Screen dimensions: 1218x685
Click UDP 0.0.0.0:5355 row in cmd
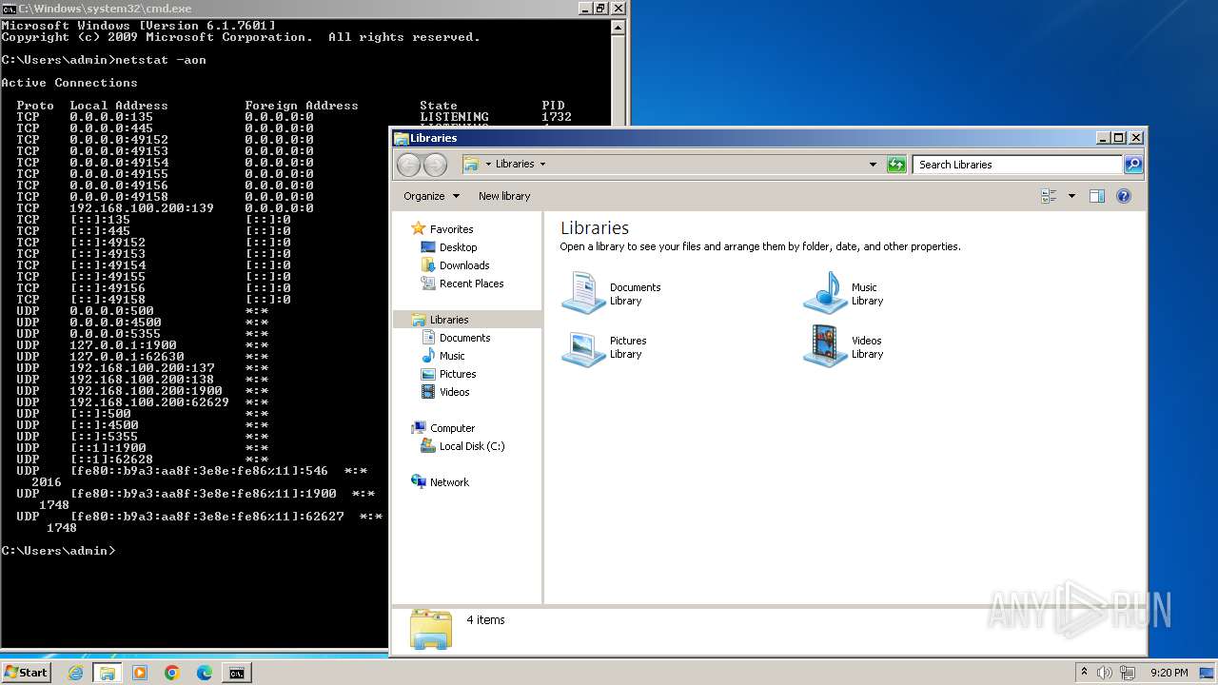click(143, 334)
